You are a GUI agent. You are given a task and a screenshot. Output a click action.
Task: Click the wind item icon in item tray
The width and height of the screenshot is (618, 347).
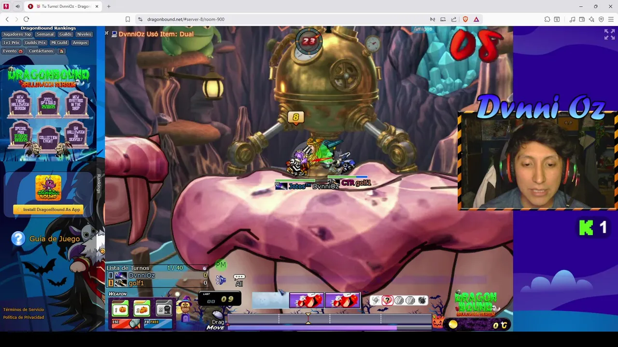[376, 300]
